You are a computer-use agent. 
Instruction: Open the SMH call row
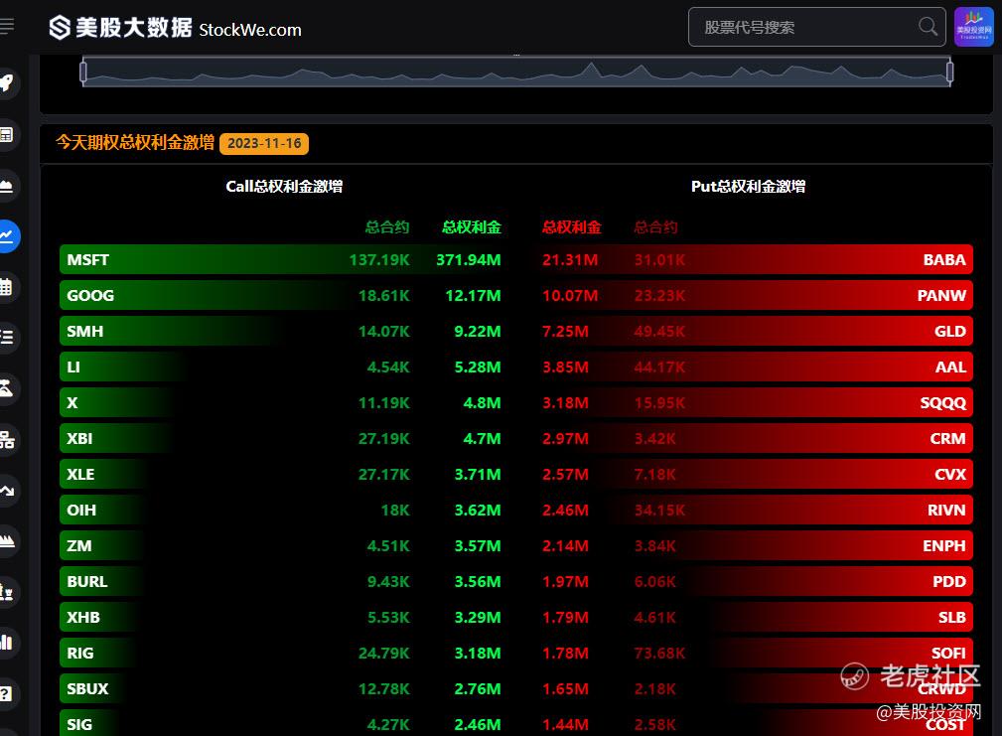pyautogui.click(x=282, y=331)
